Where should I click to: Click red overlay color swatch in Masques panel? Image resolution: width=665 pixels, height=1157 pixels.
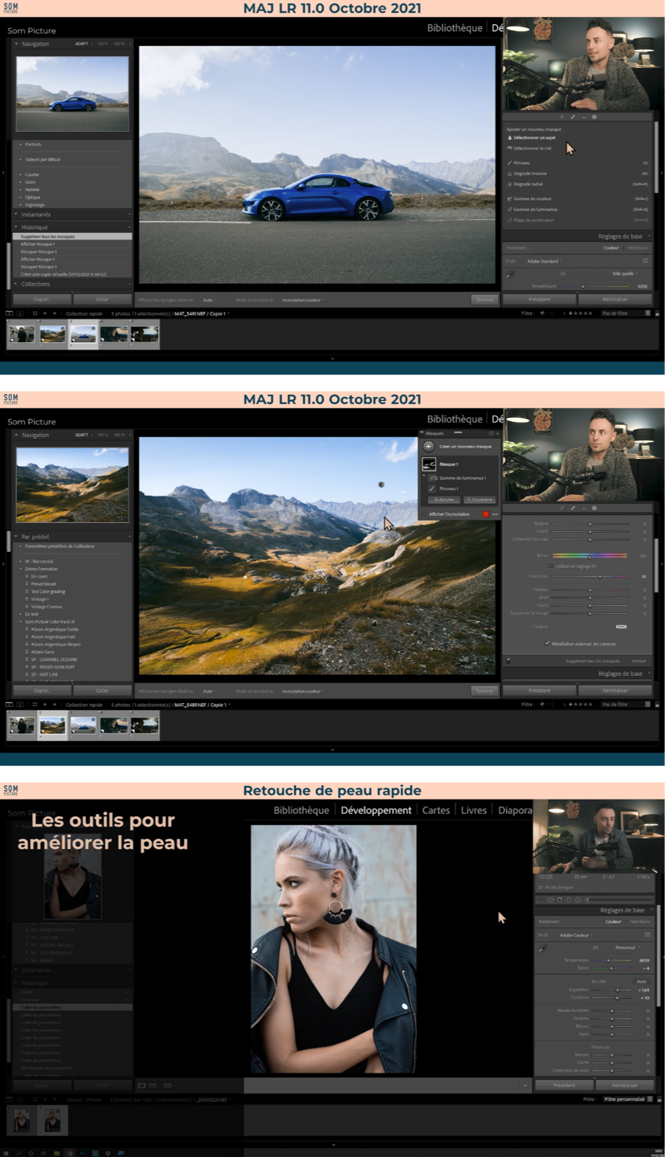485,514
